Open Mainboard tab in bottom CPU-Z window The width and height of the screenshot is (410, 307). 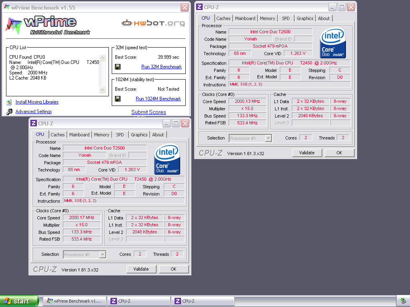(79, 135)
